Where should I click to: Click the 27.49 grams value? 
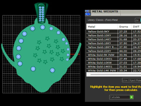(x=123, y=59)
